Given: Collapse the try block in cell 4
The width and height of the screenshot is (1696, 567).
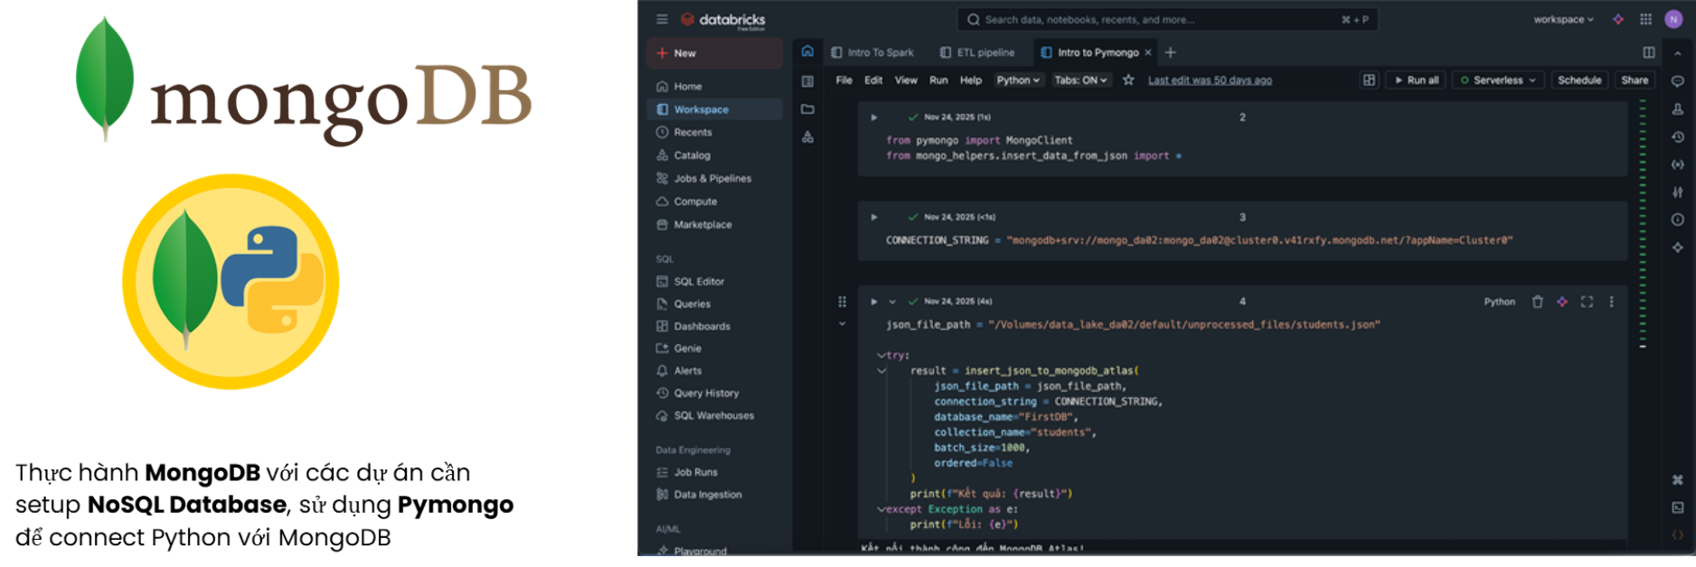Looking at the screenshot, I should click(x=881, y=356).
